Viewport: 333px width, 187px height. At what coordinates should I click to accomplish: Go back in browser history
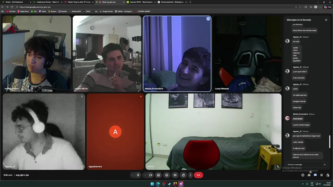(x=3, y=7)
